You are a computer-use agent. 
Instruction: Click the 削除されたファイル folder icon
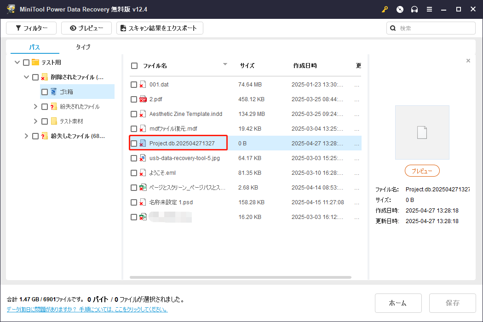pos(44,77)
